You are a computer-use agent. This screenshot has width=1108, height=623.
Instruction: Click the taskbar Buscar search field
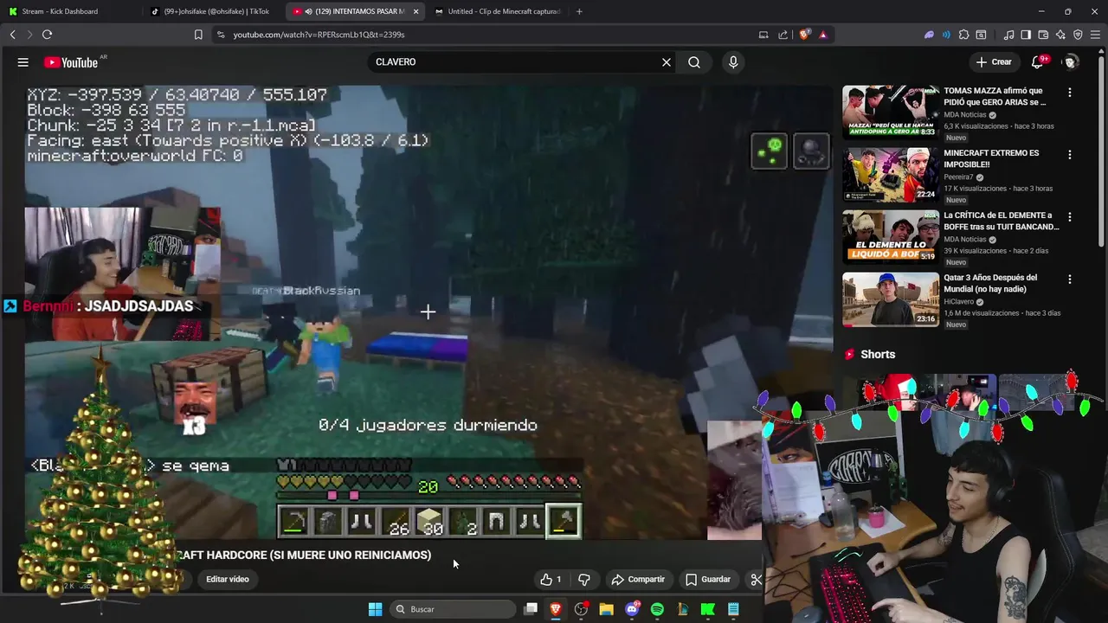(454, 609)
